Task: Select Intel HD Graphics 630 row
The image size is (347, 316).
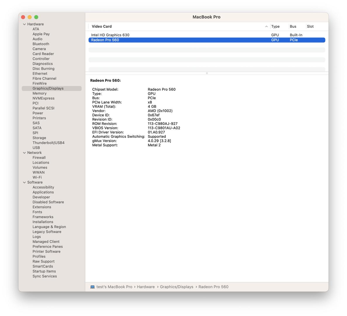Action: (207, 35)
